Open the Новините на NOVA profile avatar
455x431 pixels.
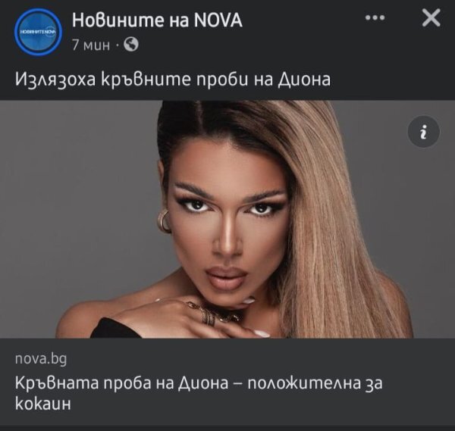coord(39,32)
